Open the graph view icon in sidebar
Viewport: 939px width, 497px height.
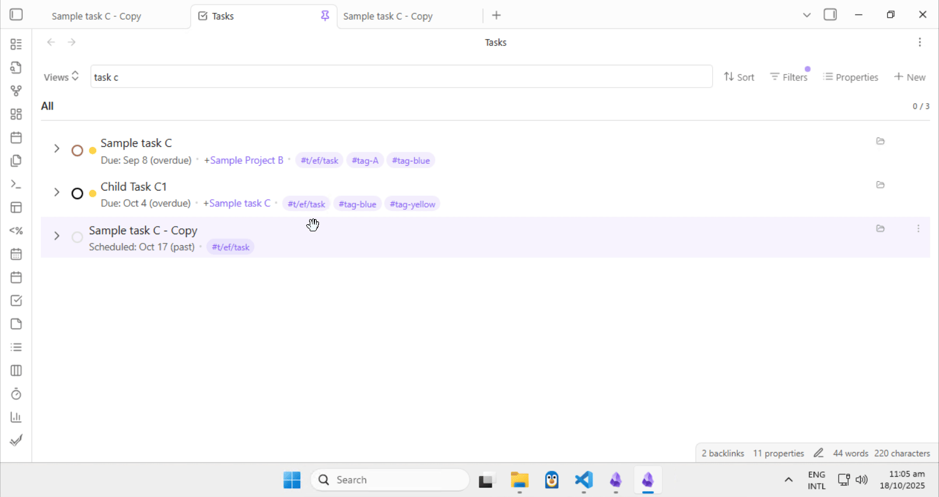point(16,91)
